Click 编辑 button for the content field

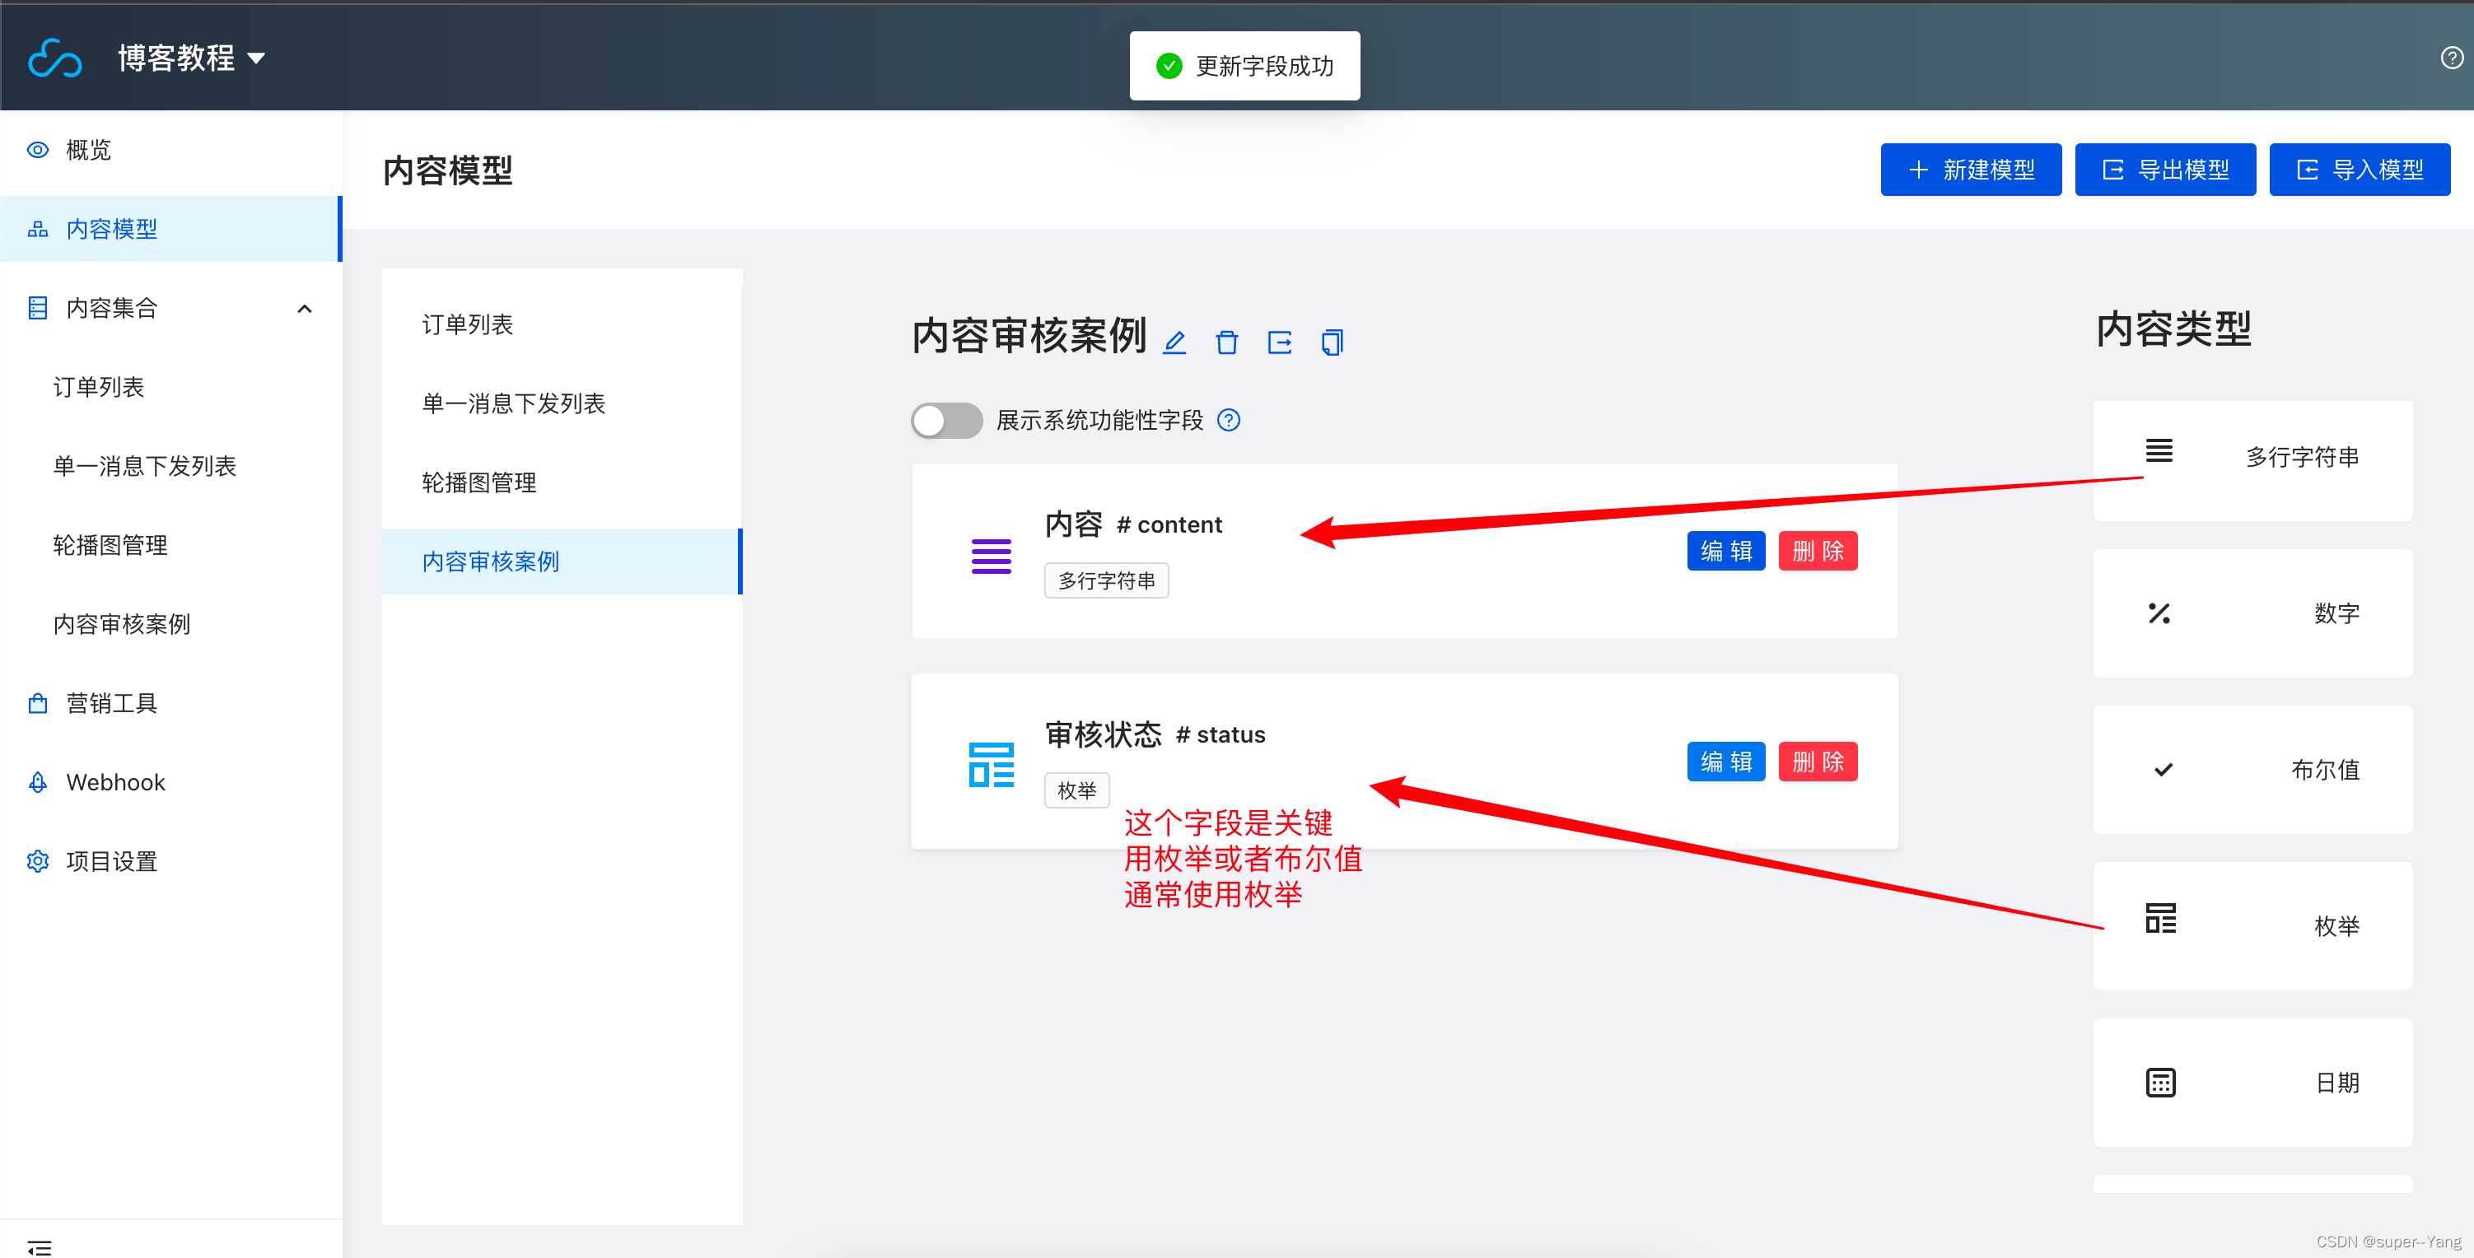point(1725,550)
